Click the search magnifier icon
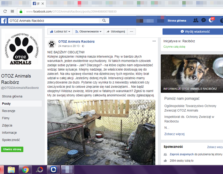The width and height of the screenshot is (223, 174). click(x=104, y=21)
